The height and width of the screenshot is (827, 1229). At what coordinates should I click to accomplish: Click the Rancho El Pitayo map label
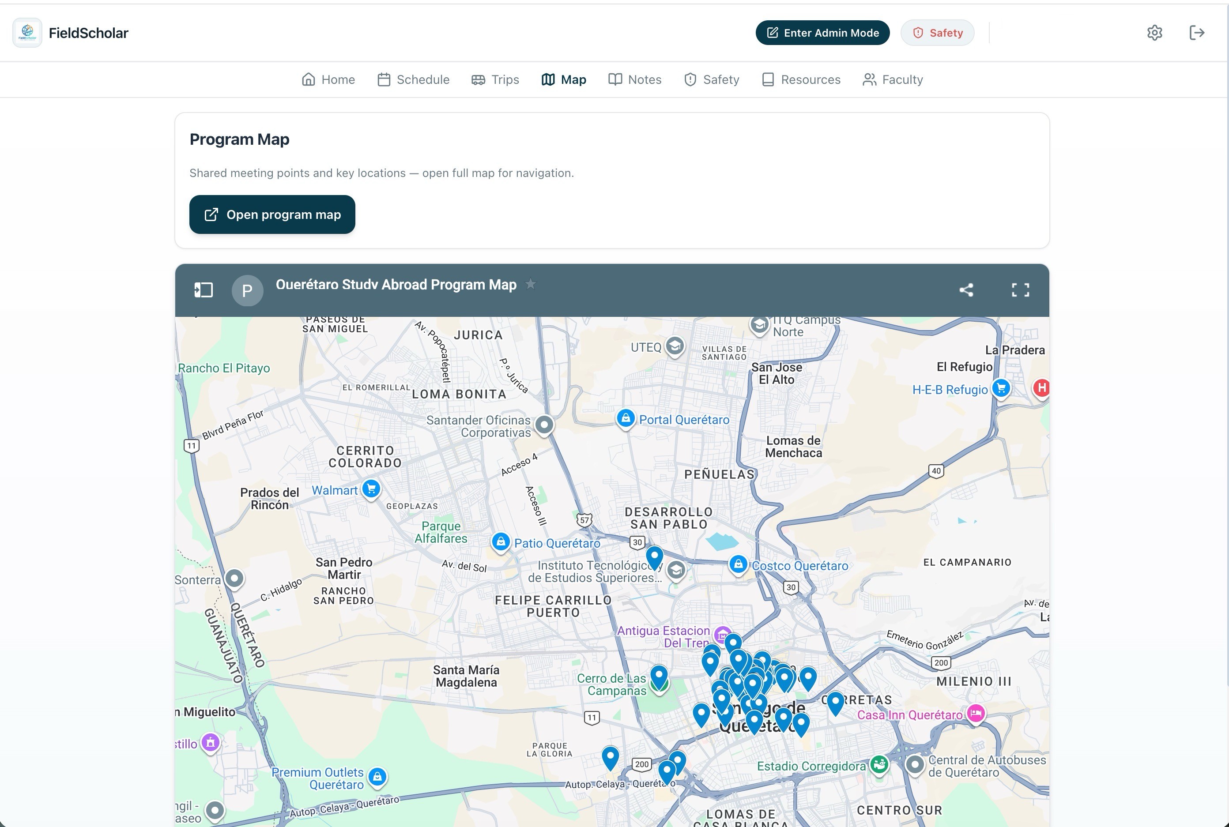click(x=224, y=368)
